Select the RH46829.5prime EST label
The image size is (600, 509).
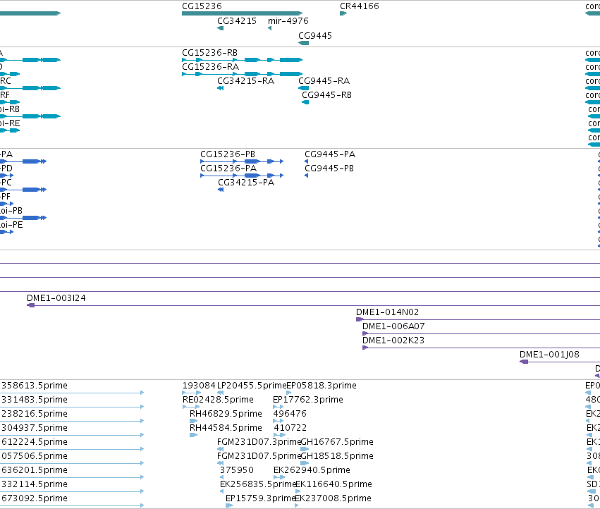pyautogui.click(x=226, y=414)
